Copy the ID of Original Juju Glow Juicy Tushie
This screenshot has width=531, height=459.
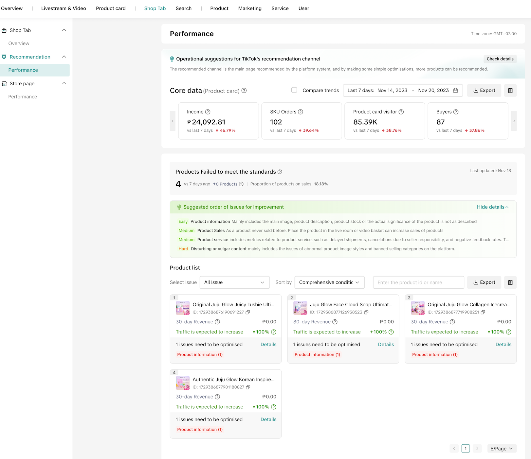[x=248, y=312]
